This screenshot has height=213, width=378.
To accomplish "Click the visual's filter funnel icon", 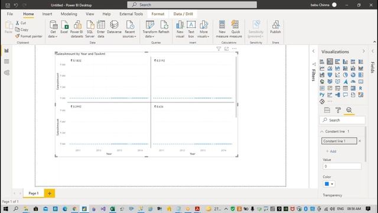I will click(219, 49).
